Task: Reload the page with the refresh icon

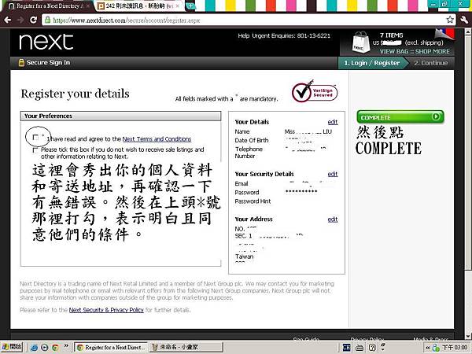Action: coord(33,20)
